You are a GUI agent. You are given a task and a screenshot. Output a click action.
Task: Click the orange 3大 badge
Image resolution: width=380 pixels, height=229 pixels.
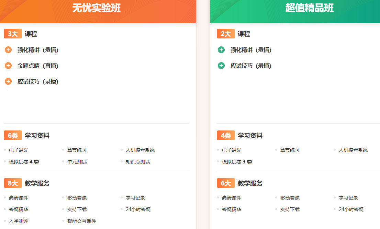coord(13,34)
